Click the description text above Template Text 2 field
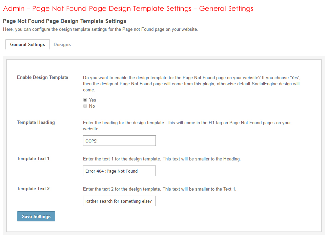 point(159,189)
